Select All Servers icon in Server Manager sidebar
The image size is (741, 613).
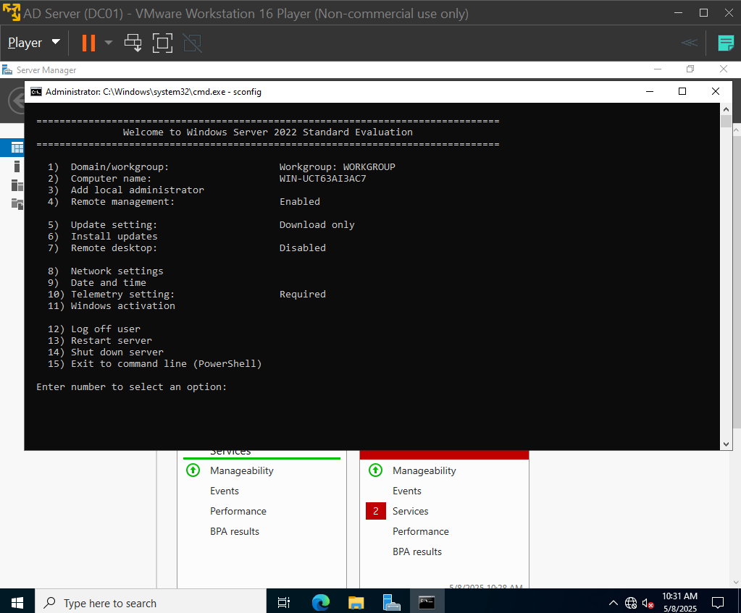pos(17,185)
